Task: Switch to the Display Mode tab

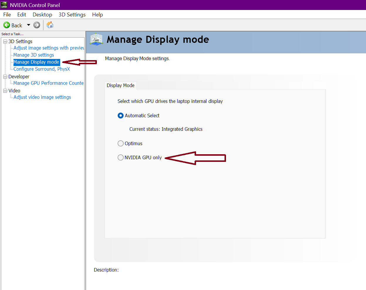Action: 121,85
